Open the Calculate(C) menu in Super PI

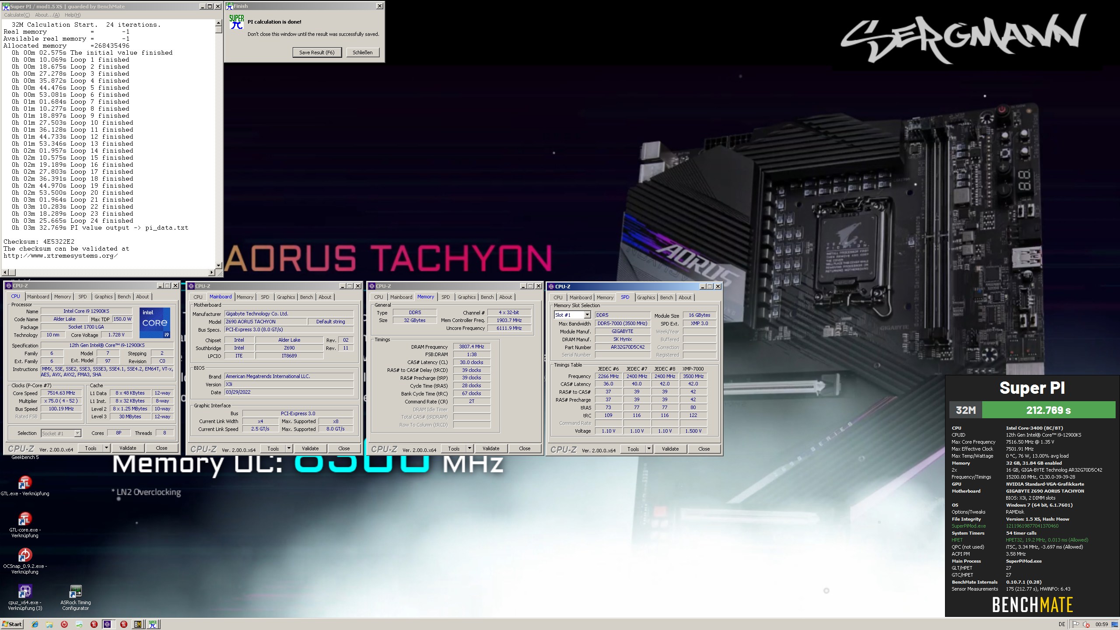pyautogui.click(x=17, y=15)
